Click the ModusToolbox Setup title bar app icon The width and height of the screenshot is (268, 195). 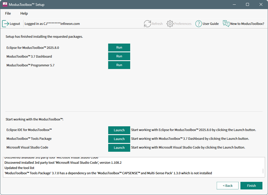point(5,4)
